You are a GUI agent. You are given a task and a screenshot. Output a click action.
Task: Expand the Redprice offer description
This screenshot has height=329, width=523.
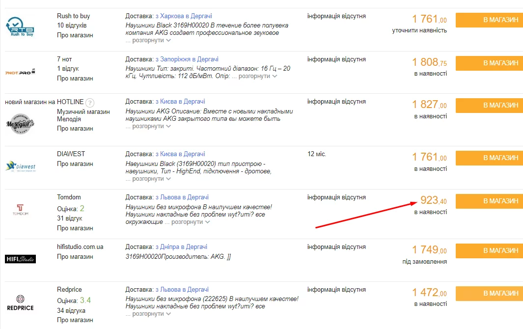tap(151, 314)
